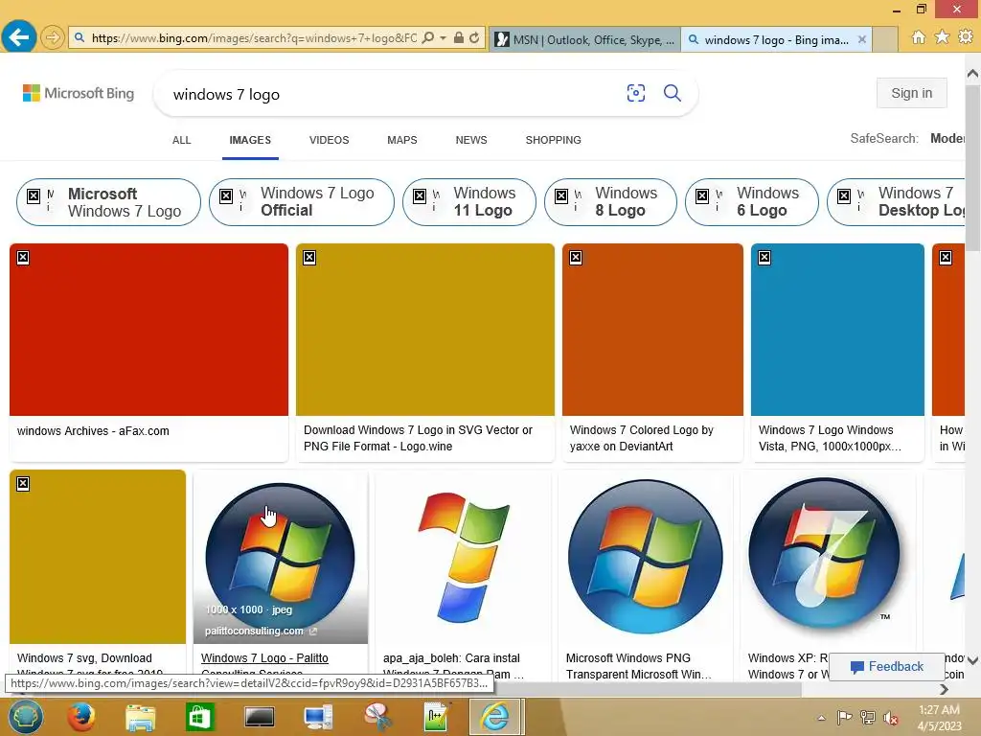Click the security lock icon in address bar
Viewport: 981px width, 736px height.
(x=459, y=38)
